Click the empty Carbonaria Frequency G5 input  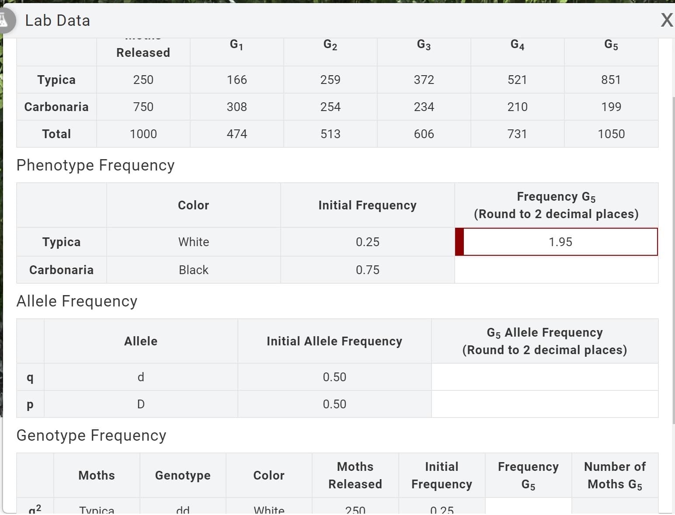coord(556,270)
